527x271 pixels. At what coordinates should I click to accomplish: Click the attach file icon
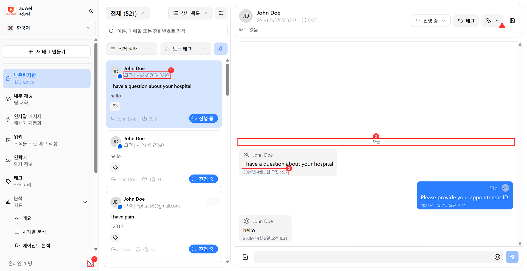pos(245,257)
